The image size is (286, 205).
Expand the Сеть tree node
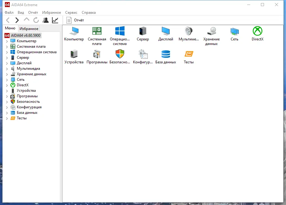pos(7,80)
